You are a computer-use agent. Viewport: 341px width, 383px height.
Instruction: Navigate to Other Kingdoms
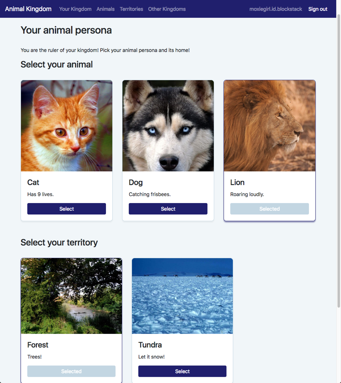pyautogui.click(x=167, y=9)
